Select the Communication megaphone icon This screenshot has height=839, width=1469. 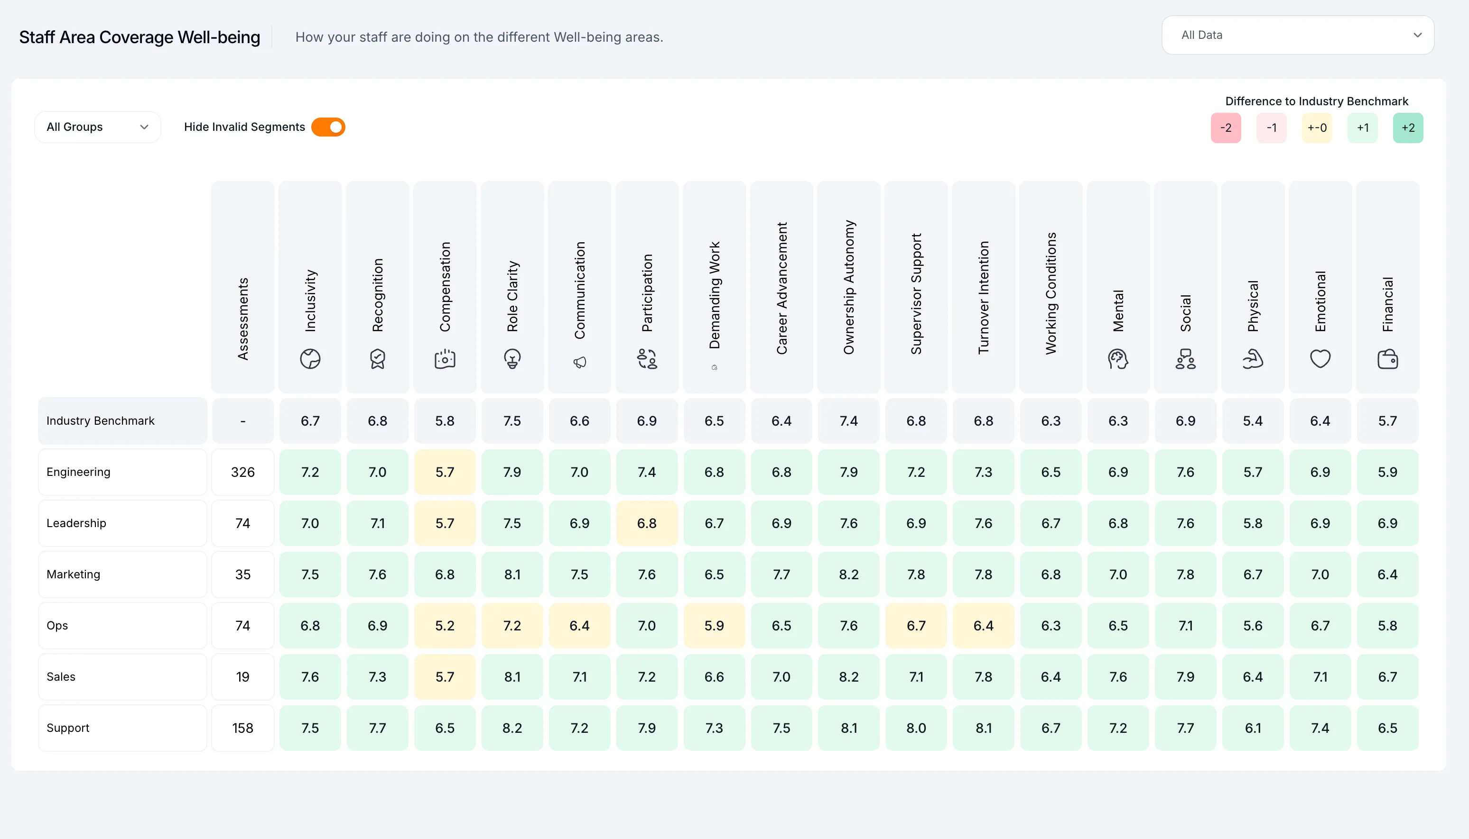580,361
